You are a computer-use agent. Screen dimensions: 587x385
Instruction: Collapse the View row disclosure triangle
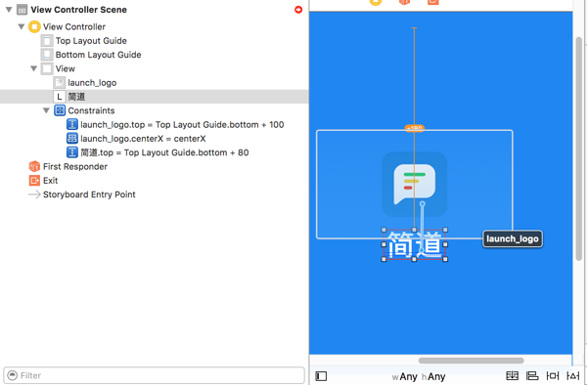click(x=33, y=68)
